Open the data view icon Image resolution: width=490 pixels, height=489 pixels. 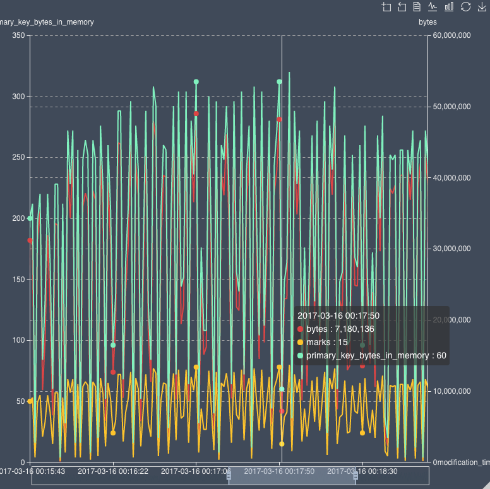[x=417, y=7]
